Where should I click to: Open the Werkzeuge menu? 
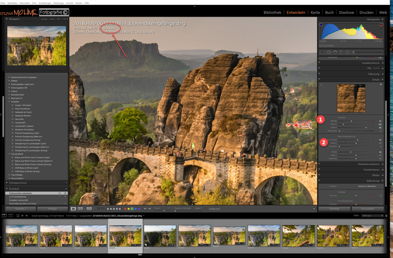(59, 3)
